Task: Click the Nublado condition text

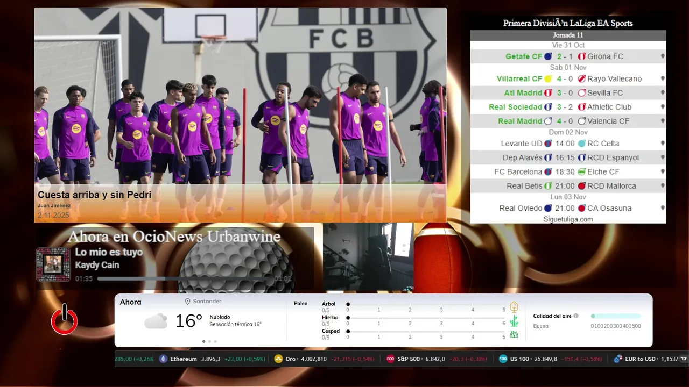Action: (220, 317)
